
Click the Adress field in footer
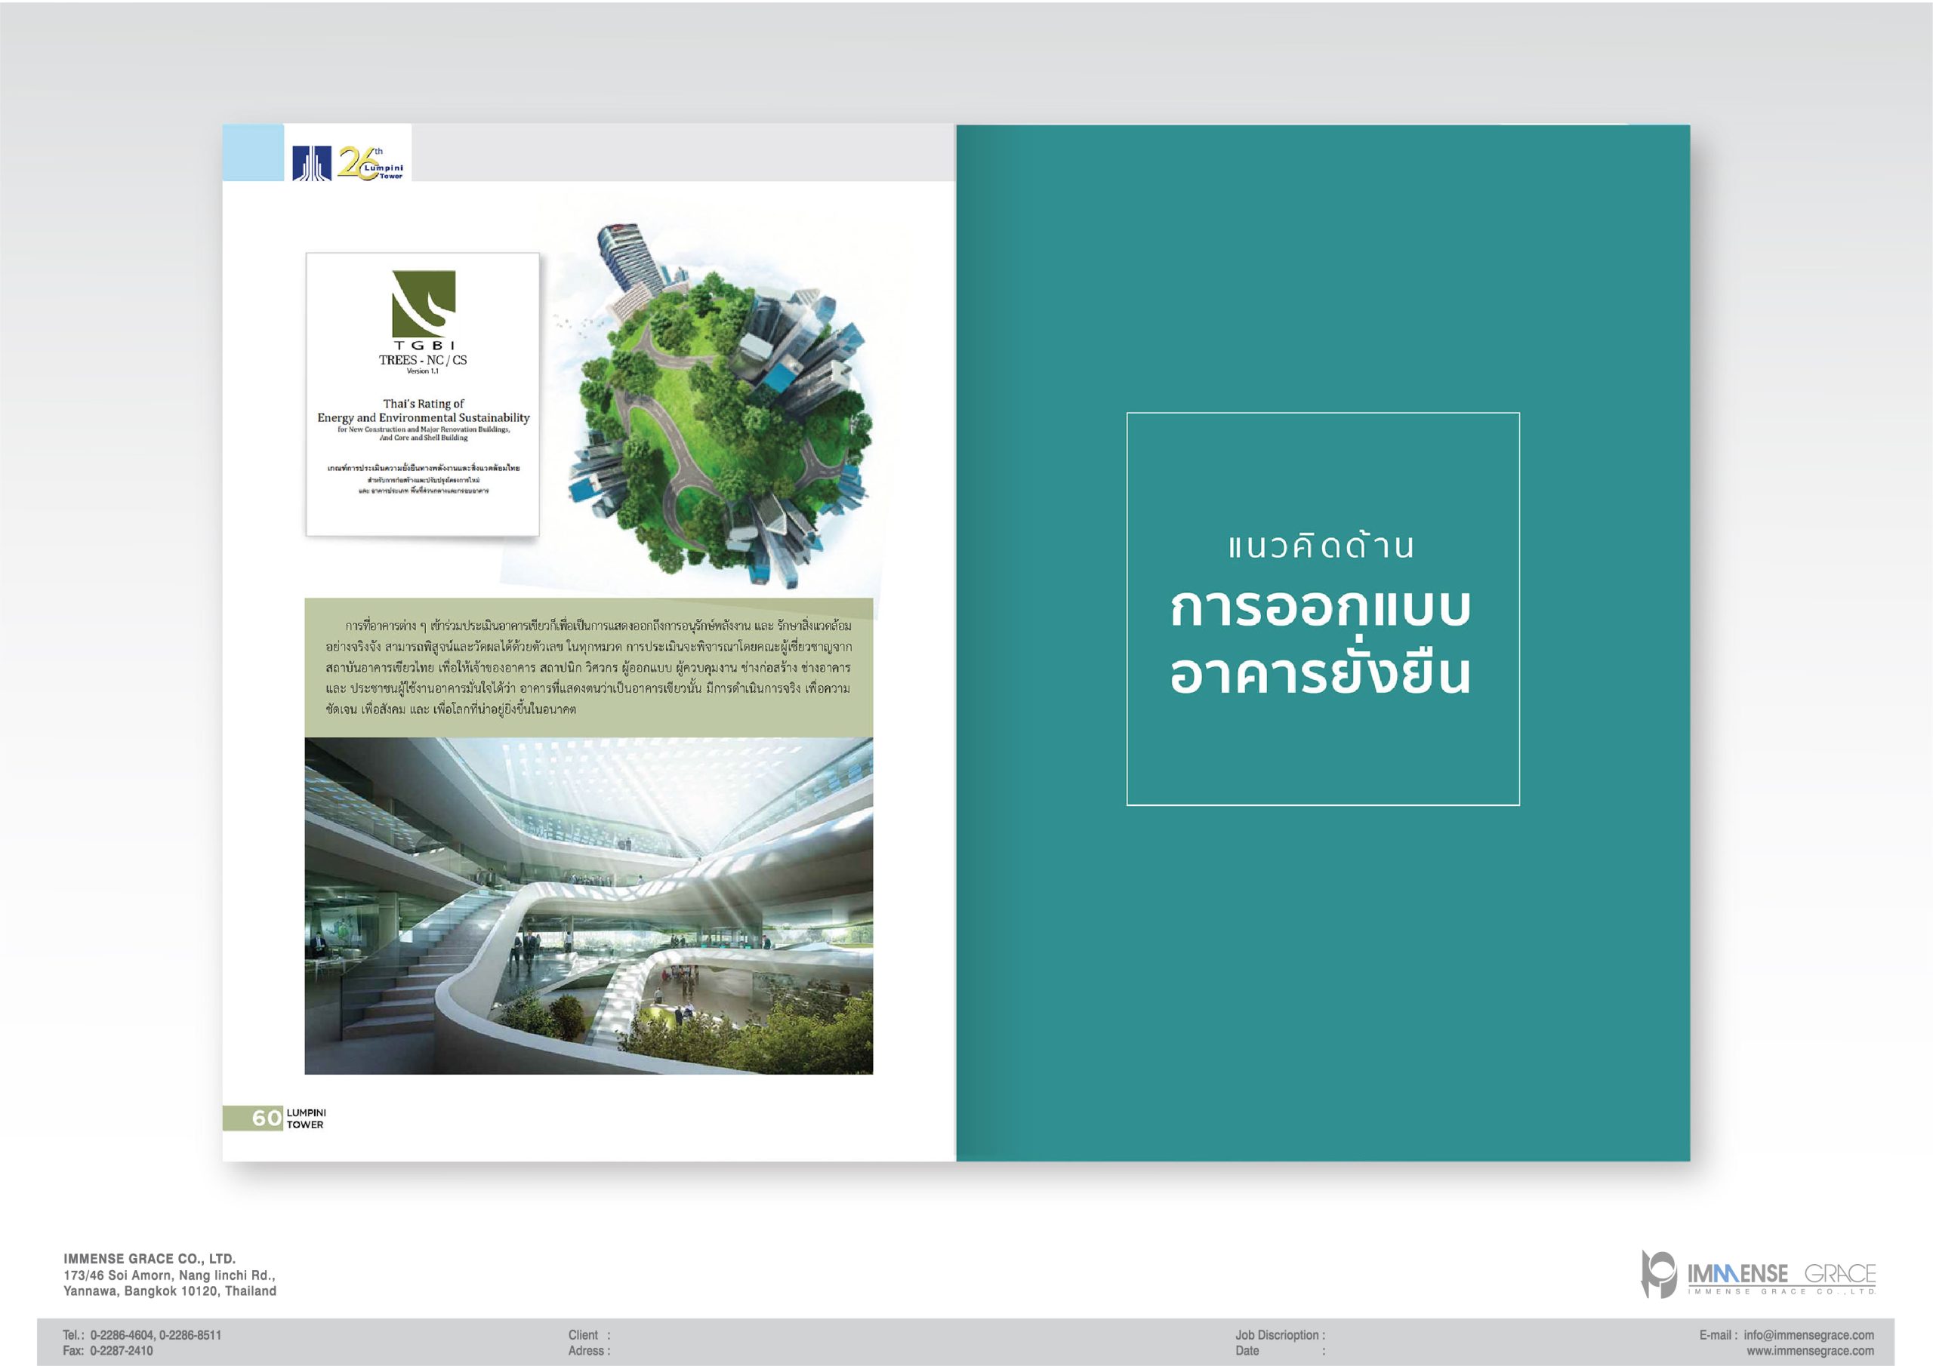[x=588, y=1351]
